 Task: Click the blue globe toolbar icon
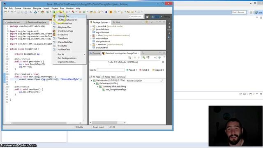[106, 12]
